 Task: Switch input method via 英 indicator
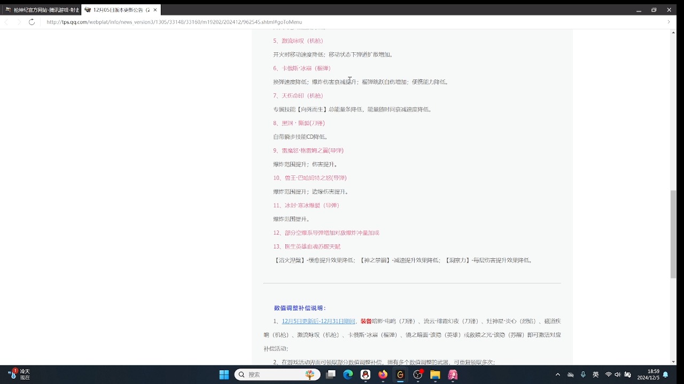coord(596,374)
